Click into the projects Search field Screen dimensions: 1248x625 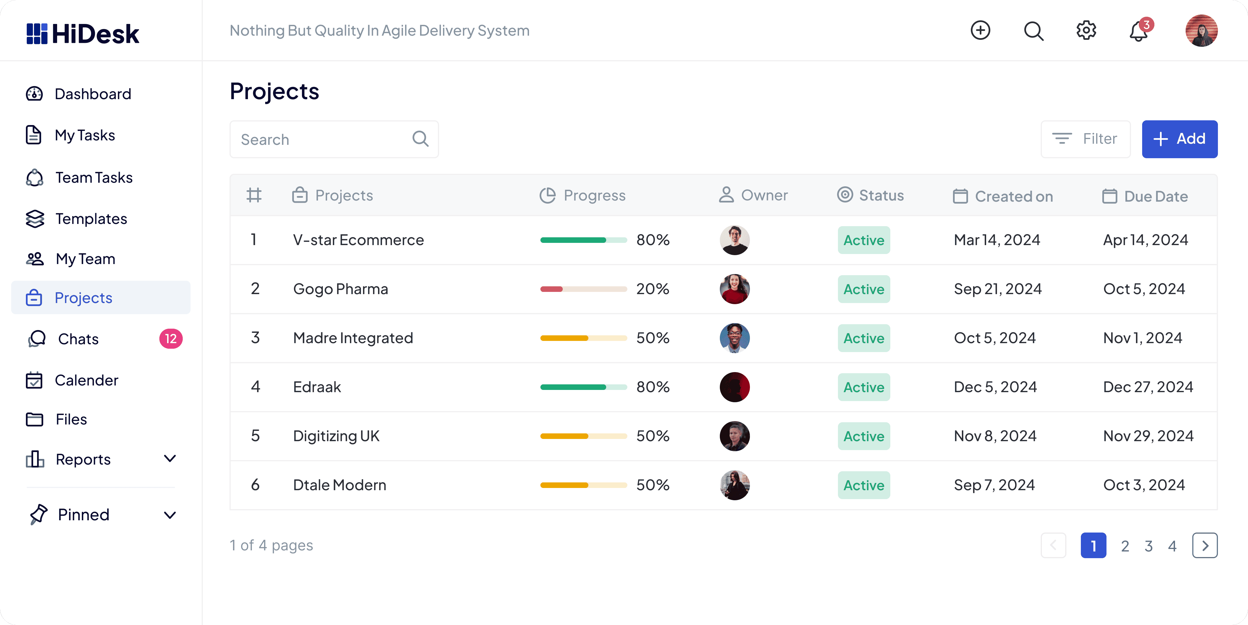320,140
